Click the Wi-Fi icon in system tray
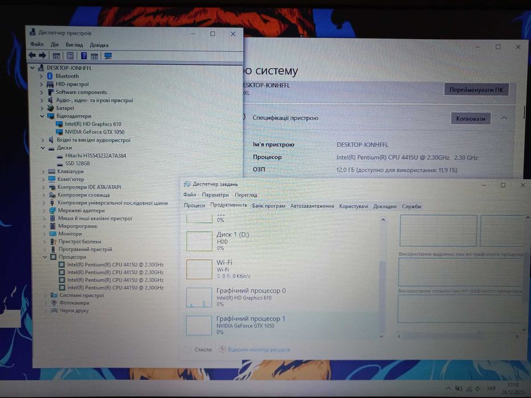This screenshot has width=531, height=398. [x=469, y=389]
